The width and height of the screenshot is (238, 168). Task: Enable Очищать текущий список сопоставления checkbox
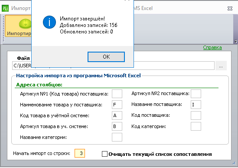104,154
